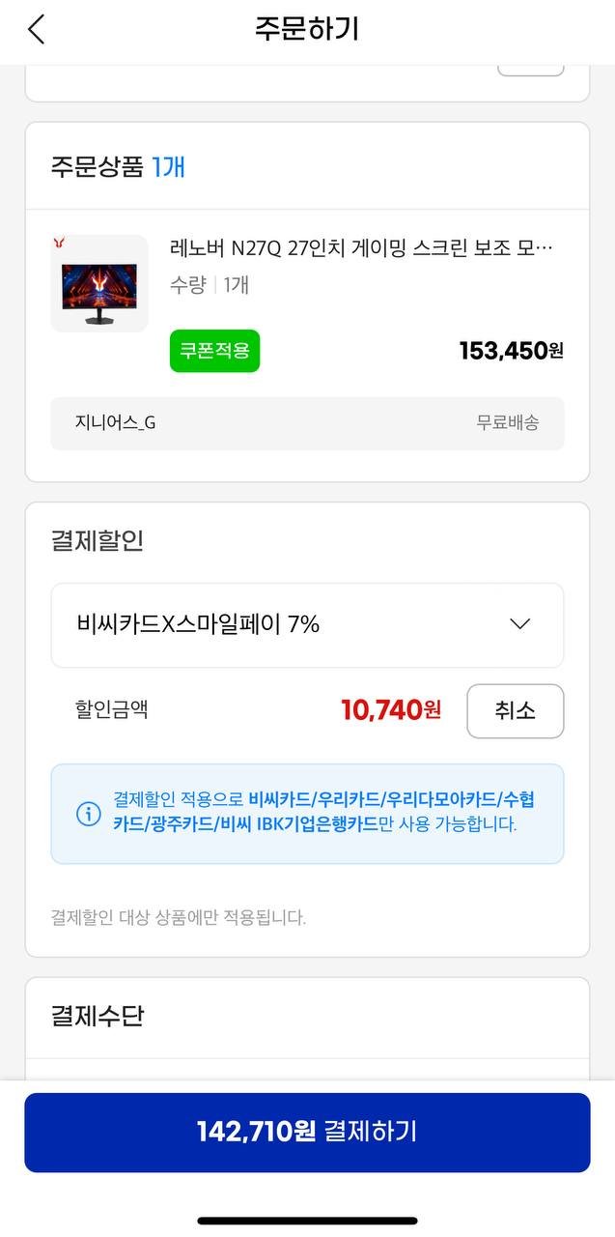Expand the payment discount dropdown chevron
615x1237 pixels.
coord(519,624)
